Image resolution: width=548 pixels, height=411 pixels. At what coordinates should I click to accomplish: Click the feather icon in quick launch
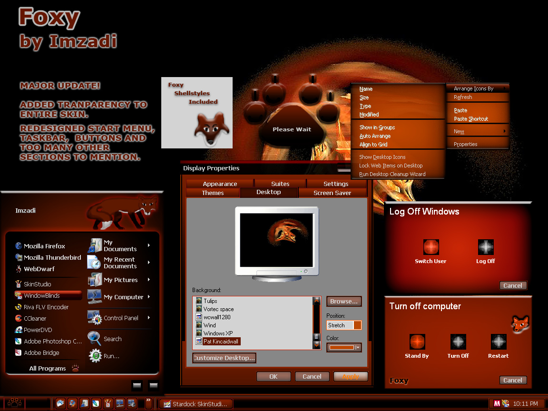coord(96,403)
